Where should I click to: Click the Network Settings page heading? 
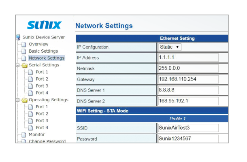coord(104,26)
